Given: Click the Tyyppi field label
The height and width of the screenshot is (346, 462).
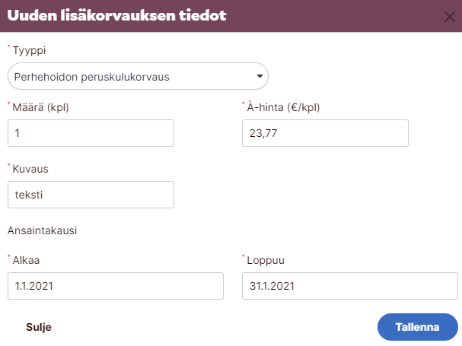Looking at the screenshot, I should [30, 51].
